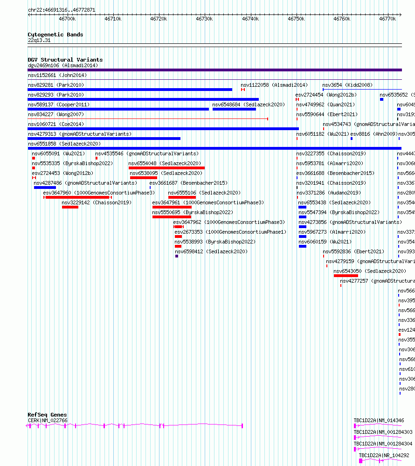
Task: Click nsv6051182 (Wu2021) label
Action: [323, 134]
